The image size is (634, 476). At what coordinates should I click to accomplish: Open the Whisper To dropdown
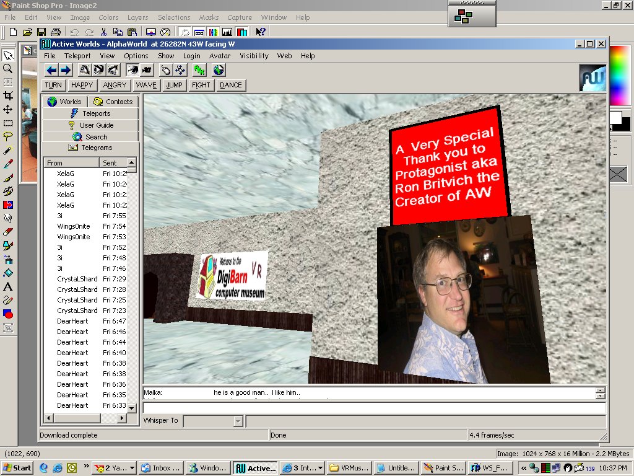[238, 421]
